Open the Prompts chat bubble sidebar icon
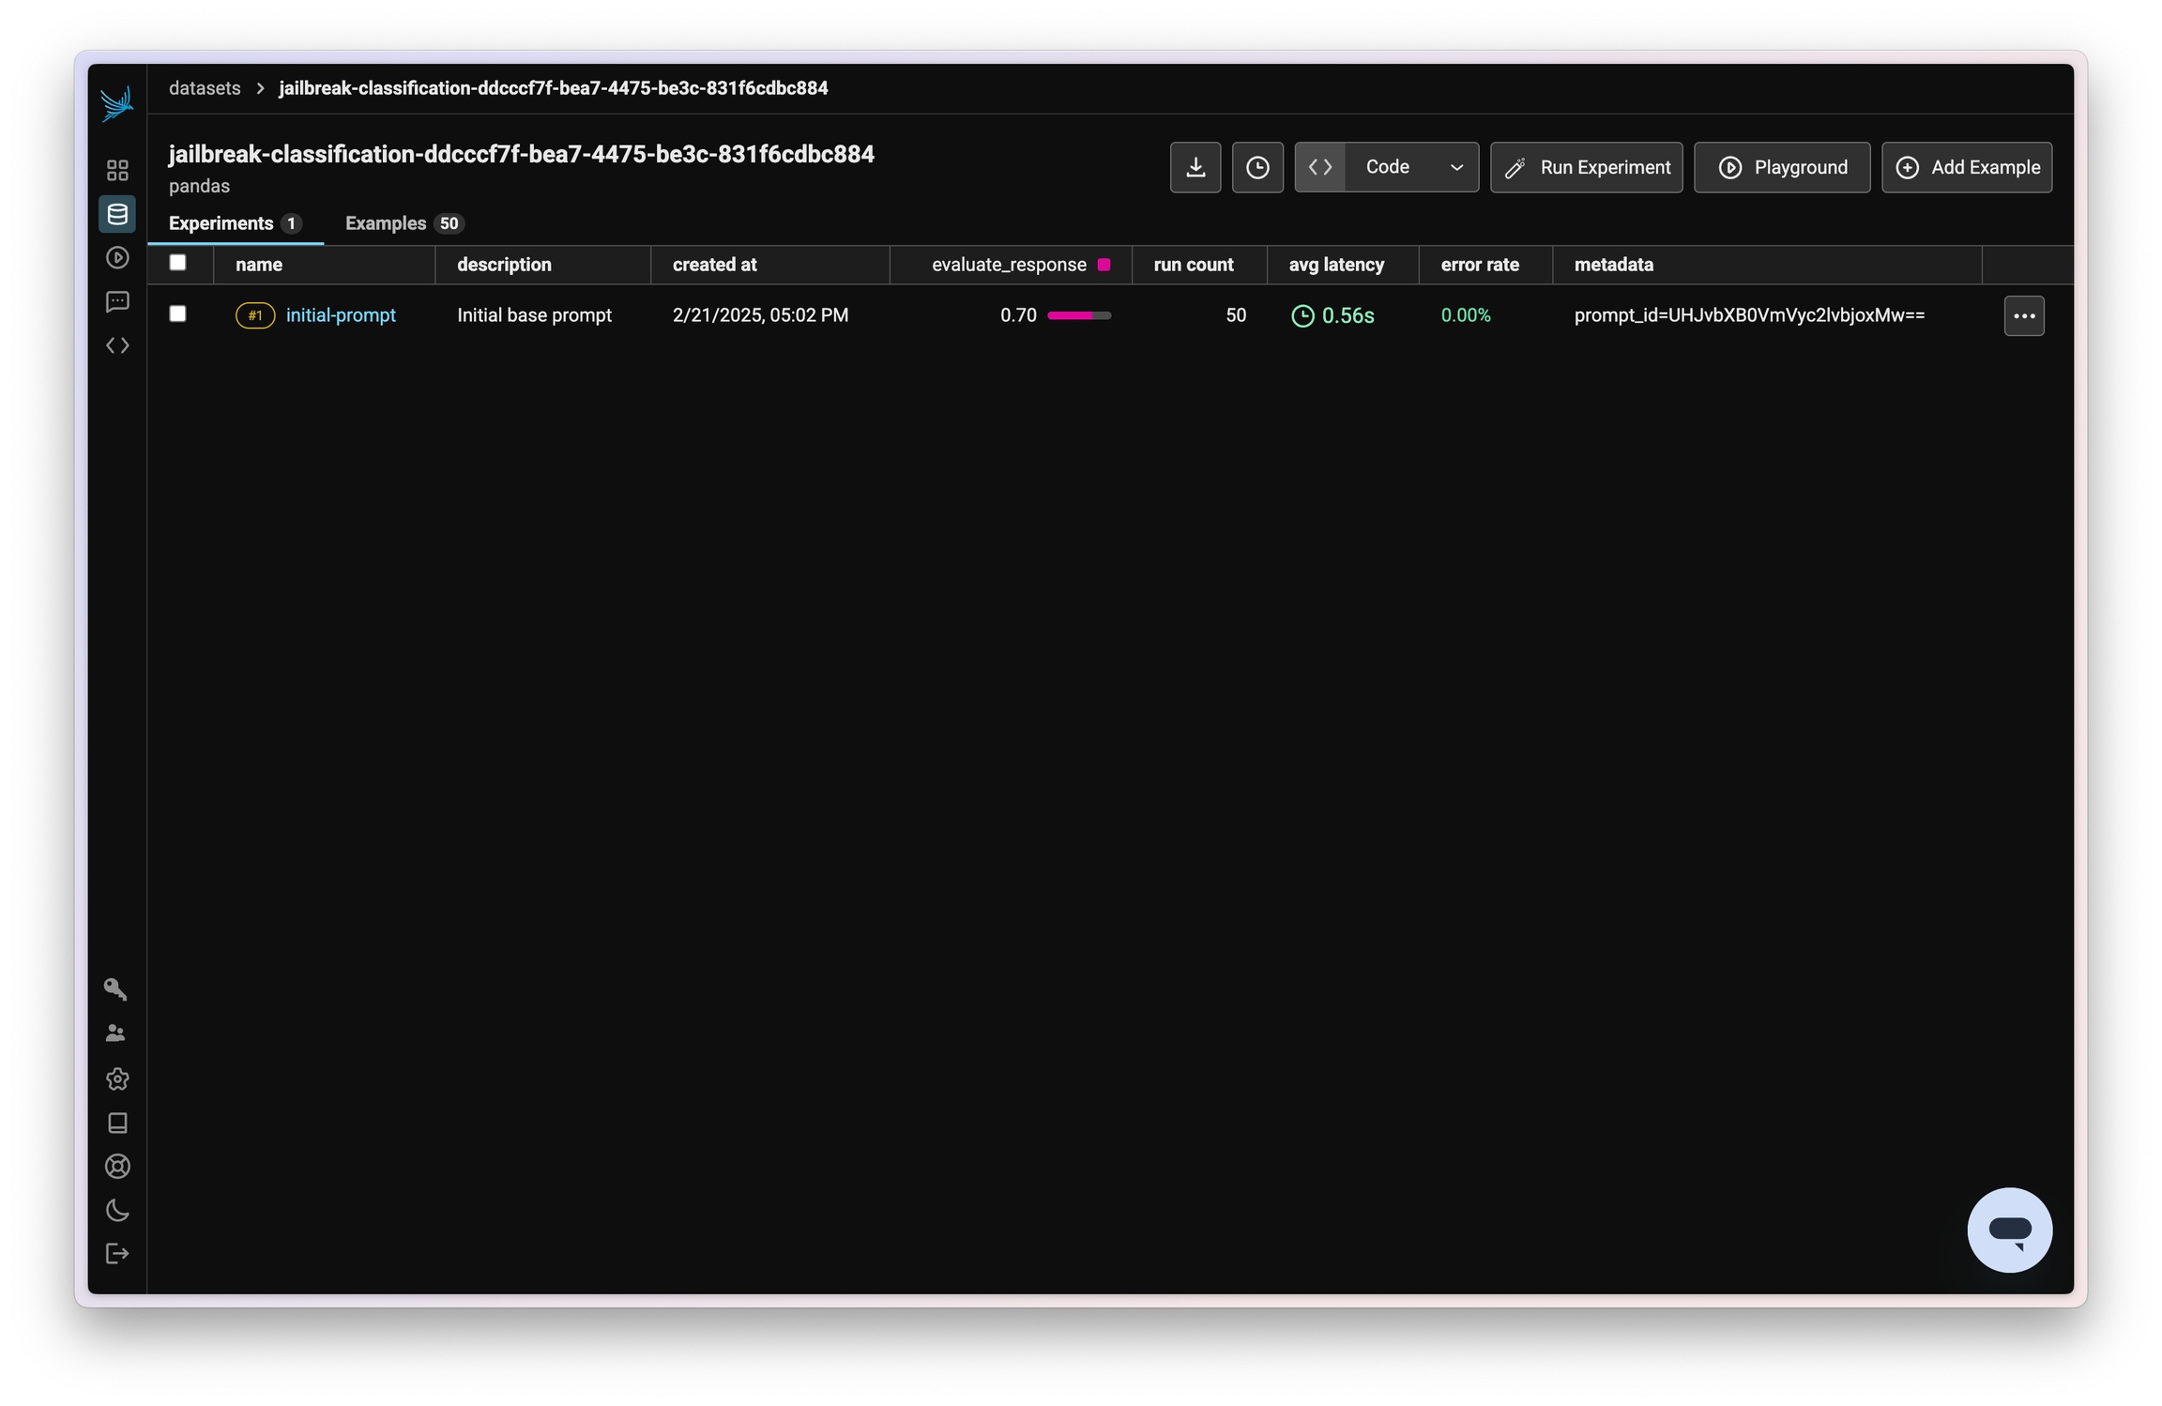This screenshot has width=2162, height=1406. pyautogui.click(x=117, y=301)
